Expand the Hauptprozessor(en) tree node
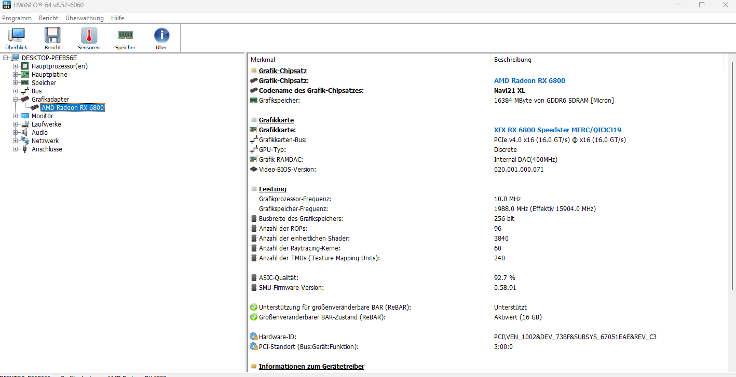 pyautogui.click(x=16, y=66)
